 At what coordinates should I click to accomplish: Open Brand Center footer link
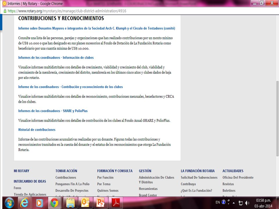coord(148,195)
